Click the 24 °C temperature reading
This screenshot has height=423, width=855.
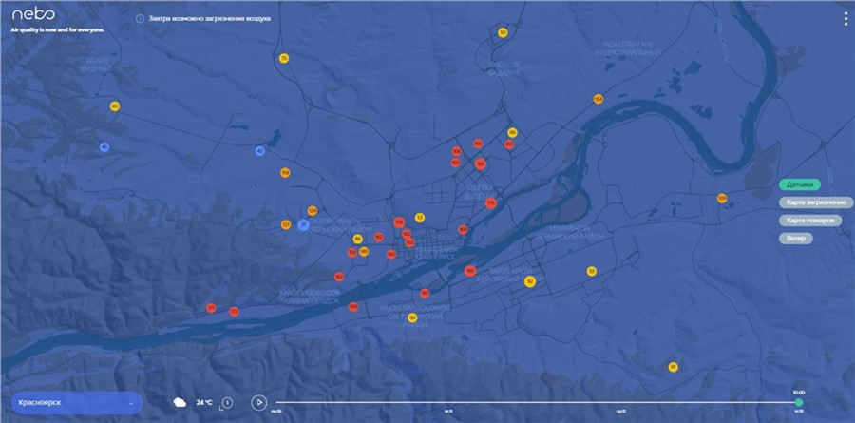point(203,402)
